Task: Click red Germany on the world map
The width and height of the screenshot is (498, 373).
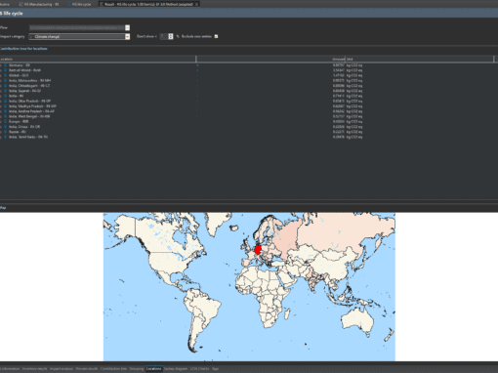Action: tap(258, 250)
